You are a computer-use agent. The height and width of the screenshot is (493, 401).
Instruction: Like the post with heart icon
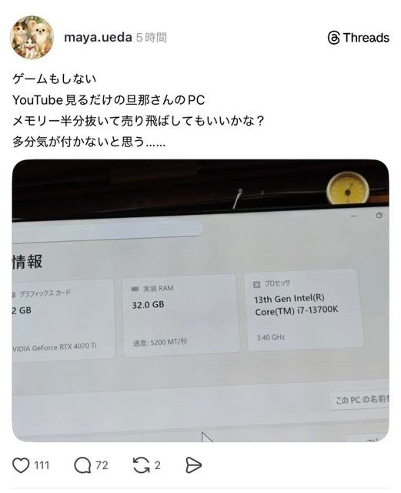(x=21, y=465)
